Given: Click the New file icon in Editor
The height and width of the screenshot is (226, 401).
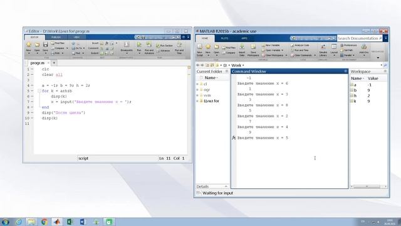Looking at the screenshot, I should click(28, 45).
